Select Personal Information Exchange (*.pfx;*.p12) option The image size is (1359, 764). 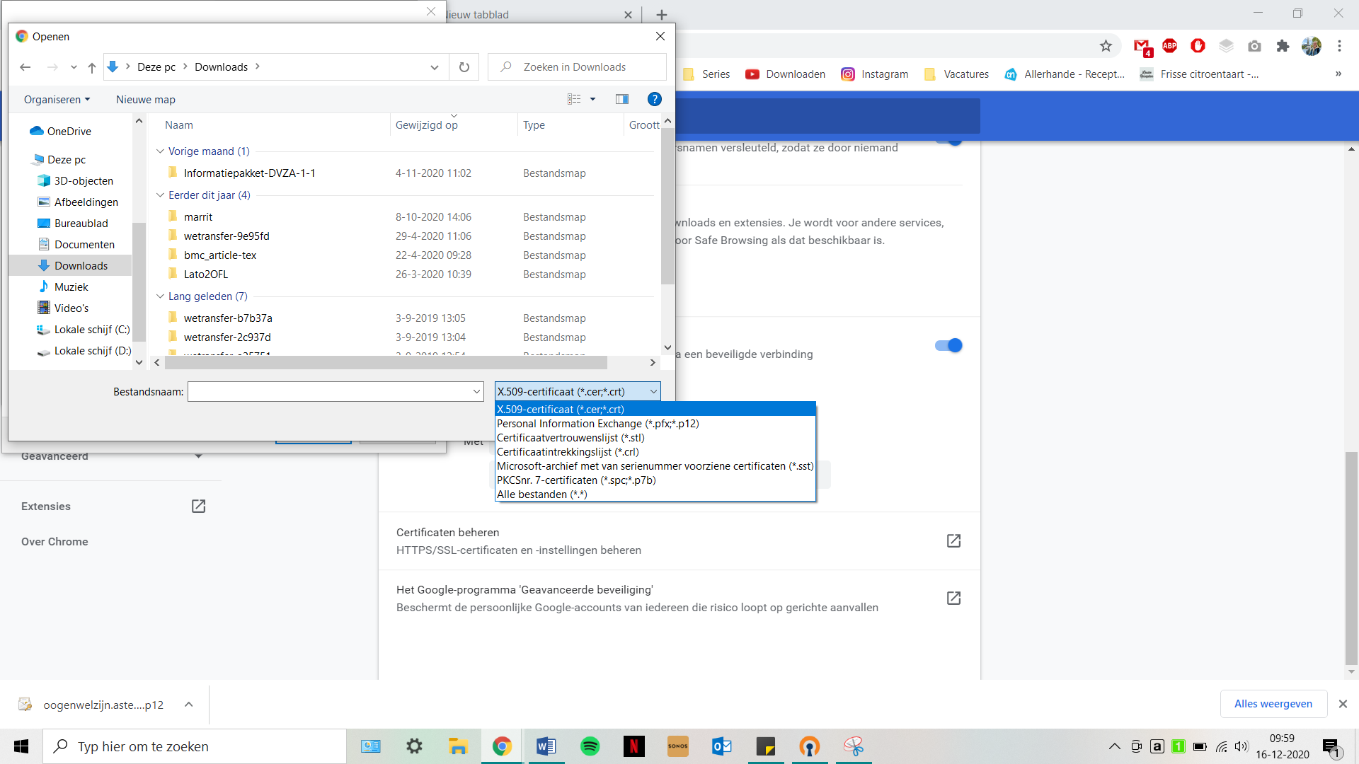click(598, 424)
